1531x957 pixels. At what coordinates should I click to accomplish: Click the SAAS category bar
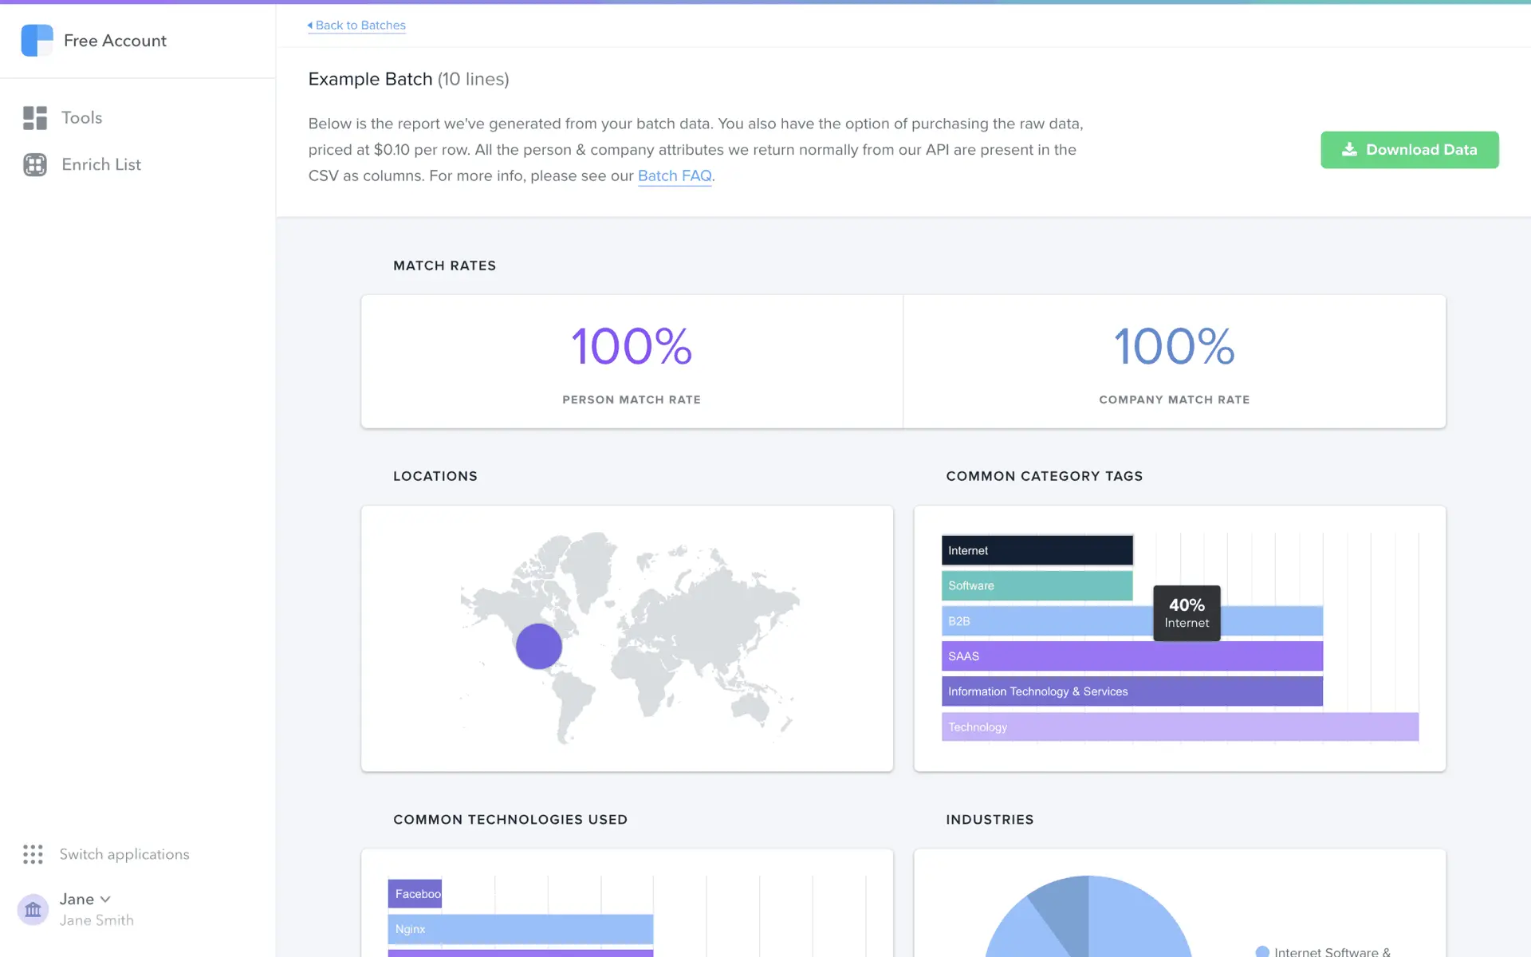pos(1132,656)
